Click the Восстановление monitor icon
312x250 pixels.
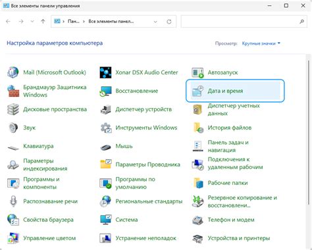pos(105,91)
